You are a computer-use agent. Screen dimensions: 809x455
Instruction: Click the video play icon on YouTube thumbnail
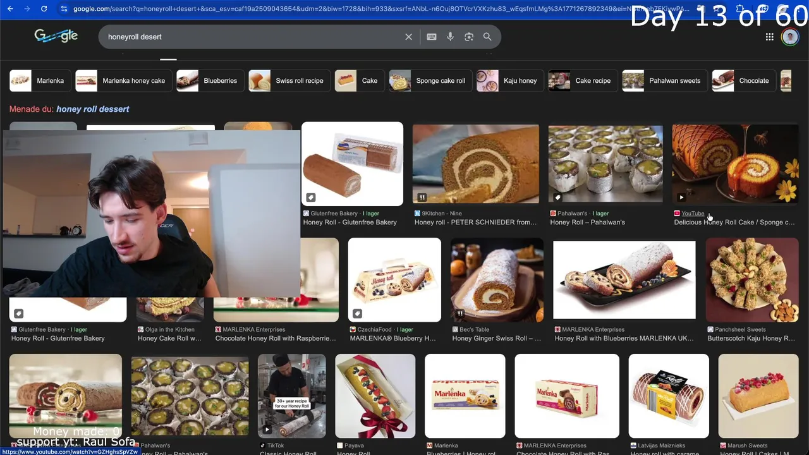(681, 197)
